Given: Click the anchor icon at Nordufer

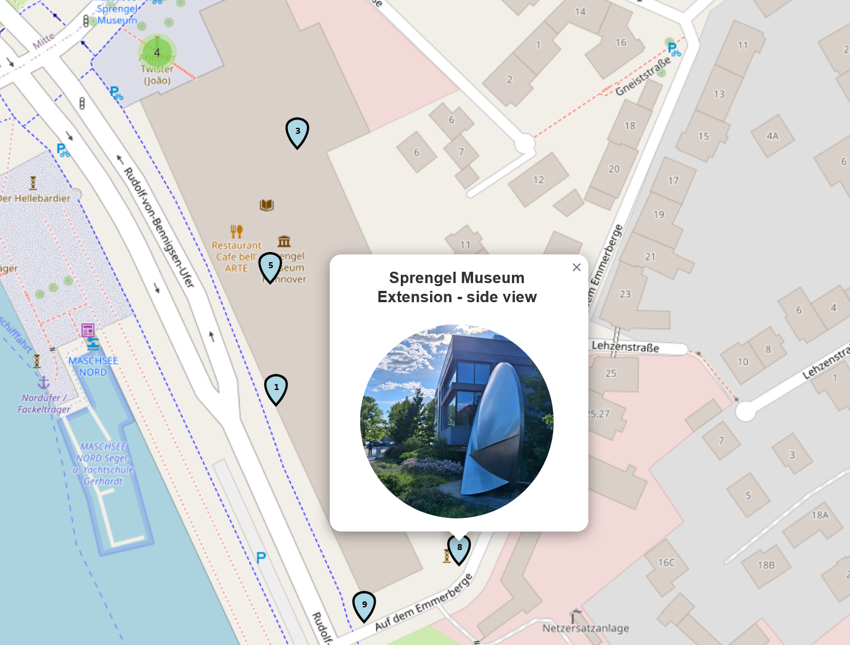Looking at the screenshot, I should 44,382.
